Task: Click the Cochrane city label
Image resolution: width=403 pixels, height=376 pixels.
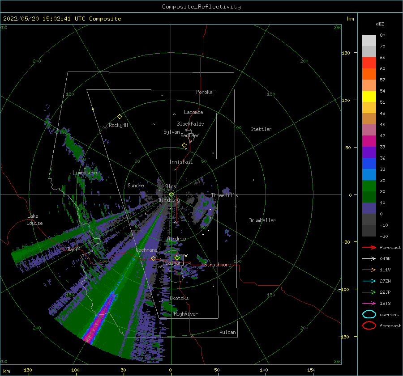Action: 146,250
